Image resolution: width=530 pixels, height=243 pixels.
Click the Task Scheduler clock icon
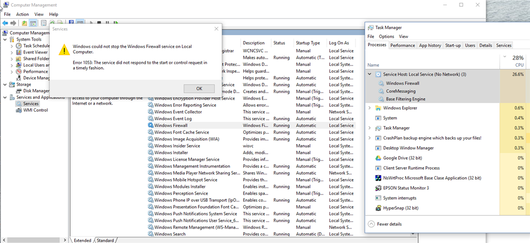coord(19,46)
